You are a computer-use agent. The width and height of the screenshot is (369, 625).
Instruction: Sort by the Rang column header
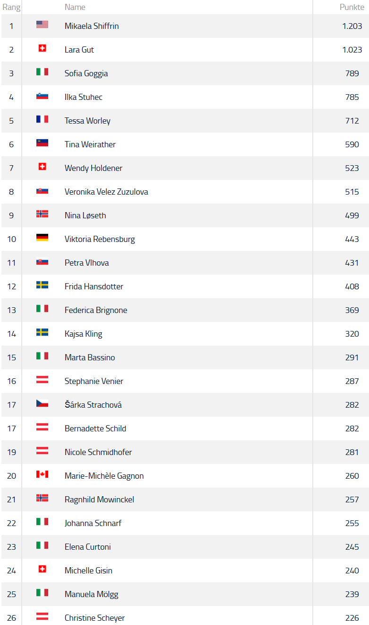pos(11,7)
